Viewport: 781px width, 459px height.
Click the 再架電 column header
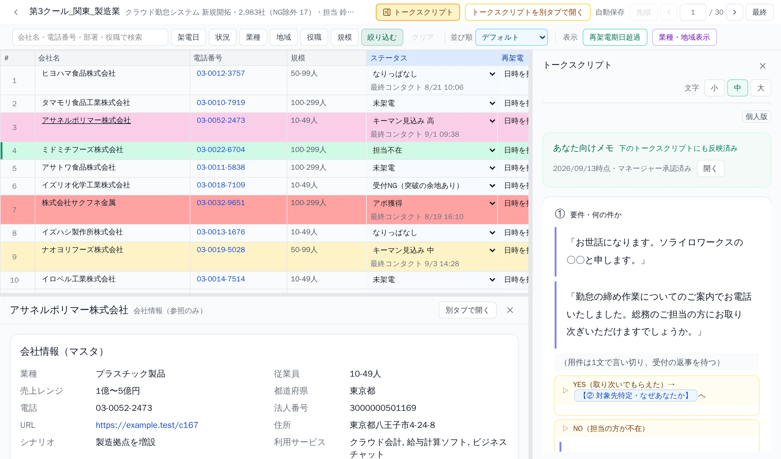pyautogui.click(x=512, y=58)
